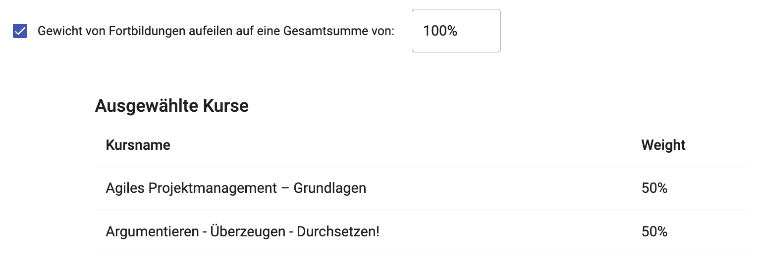
Task: Click the Weight column header
Action: 663,145
